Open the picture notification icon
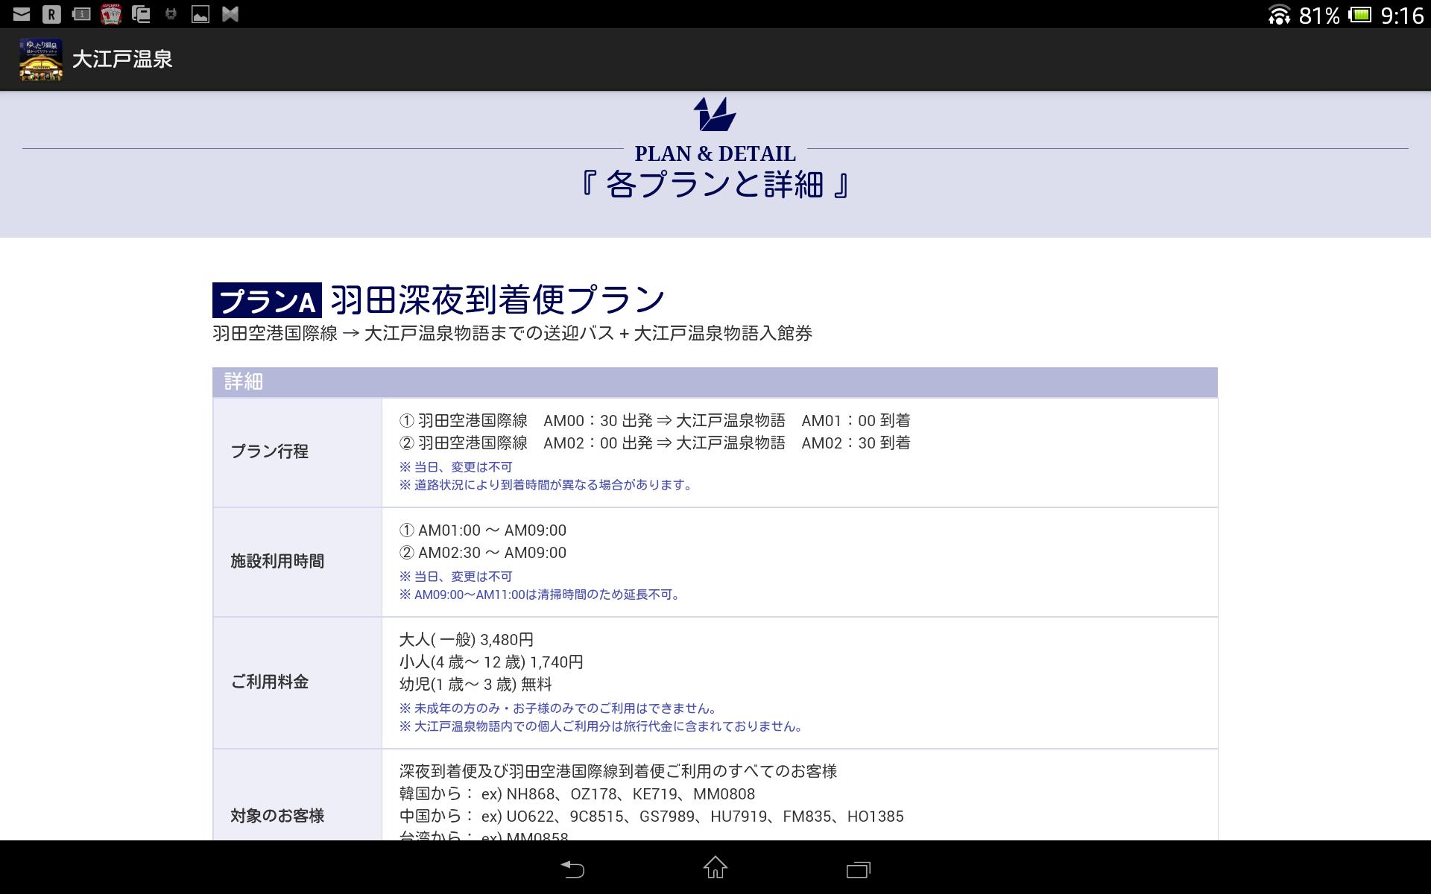1431x894 pixels. click(x=200, y=14)
